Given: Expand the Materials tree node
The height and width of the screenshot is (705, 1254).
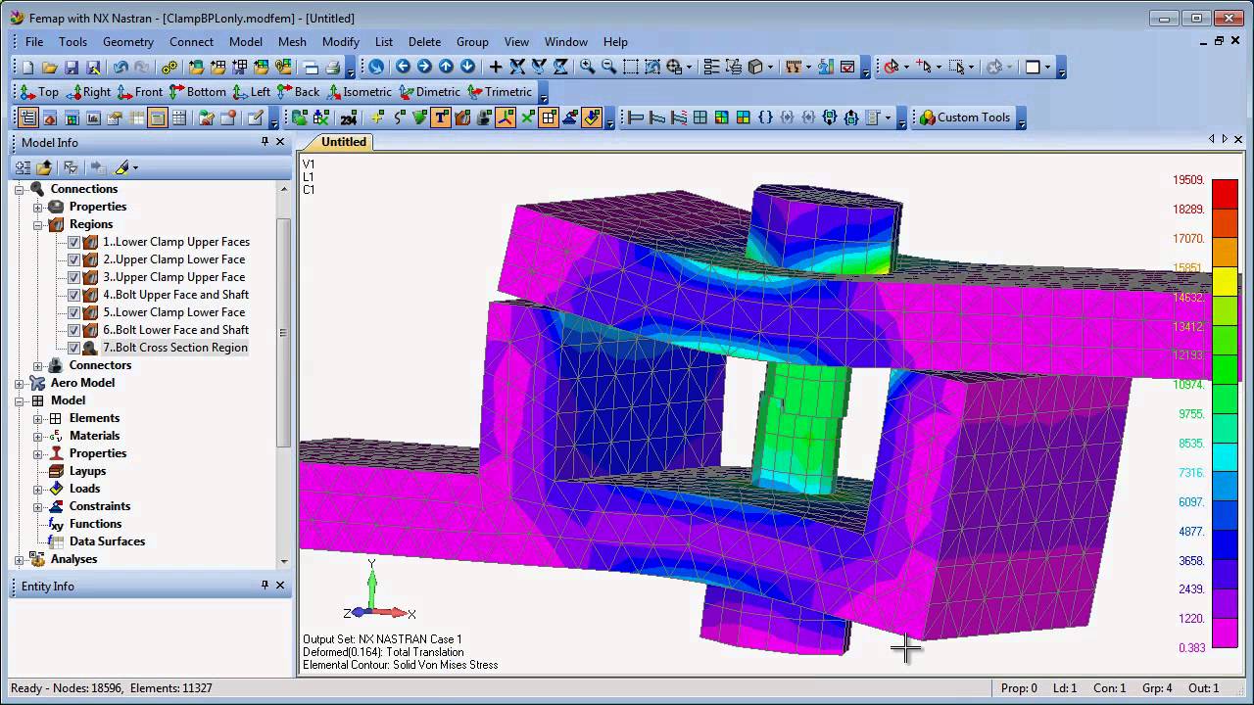Looking at the screenshot, I should pyautogui.click(x=37, y=436).
